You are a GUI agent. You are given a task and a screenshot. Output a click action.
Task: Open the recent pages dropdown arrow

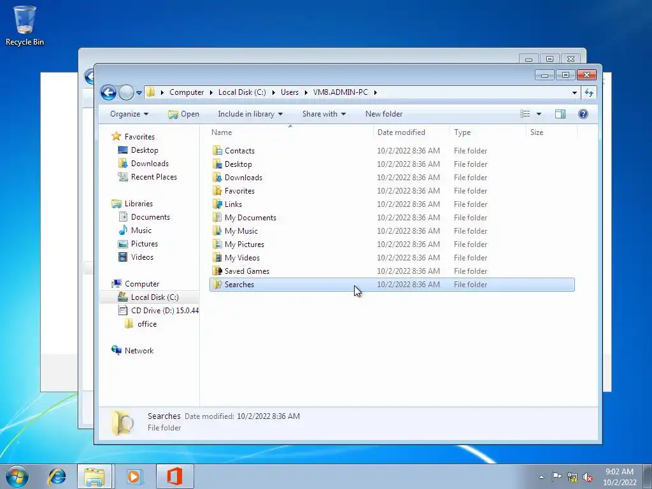tap(139, 93)
